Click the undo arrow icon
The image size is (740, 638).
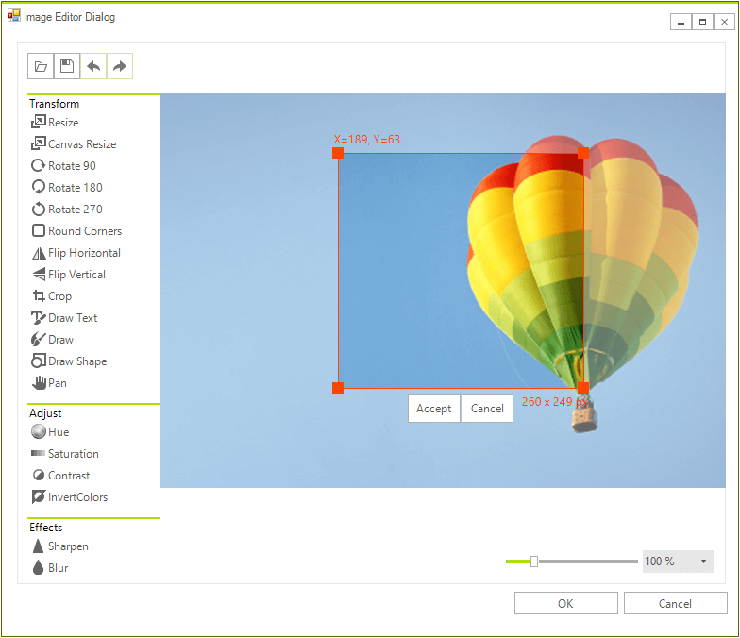click(x=93, y=66)
